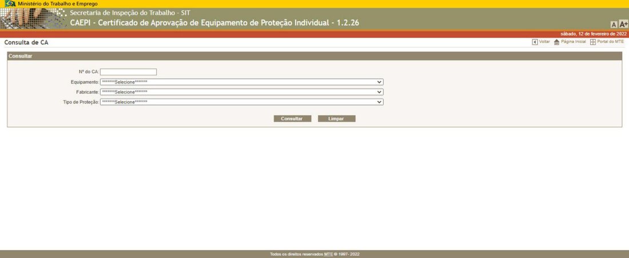Expand the Fabricante dropdown list
This screenshot has width=629, height=258.
(x=241, y=92)
